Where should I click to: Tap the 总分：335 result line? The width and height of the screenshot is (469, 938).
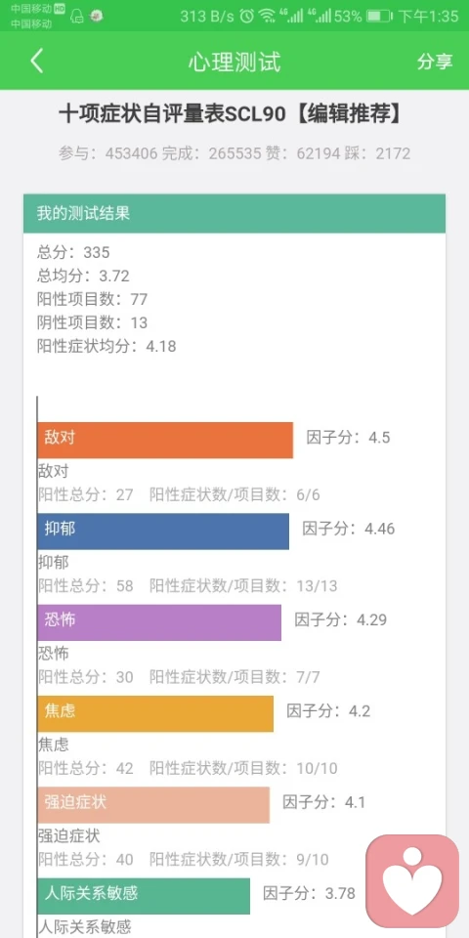coord(73,252)
